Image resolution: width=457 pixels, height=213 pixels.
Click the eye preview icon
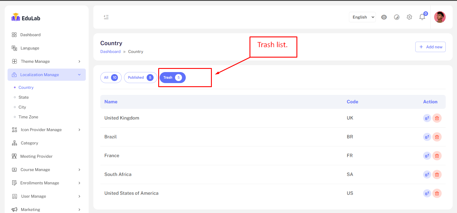point(384,17)
